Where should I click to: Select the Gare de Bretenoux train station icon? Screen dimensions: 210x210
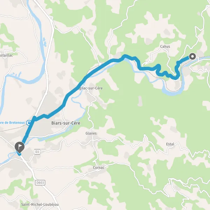point(29,122)
